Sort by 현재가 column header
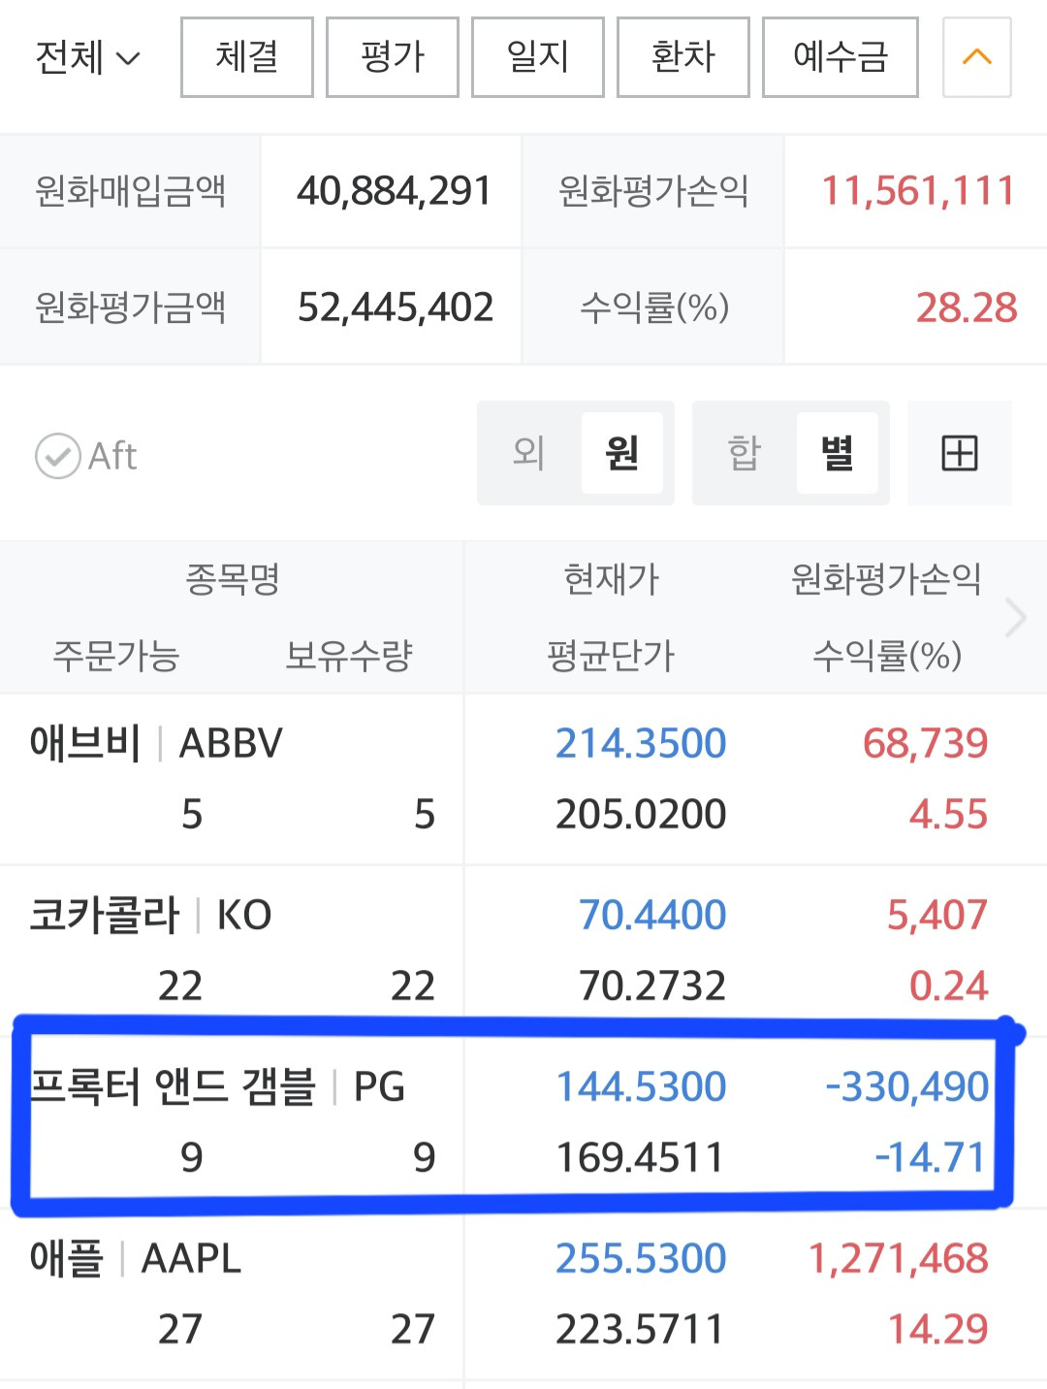Screen dimensions: 1047x1389 (612, 580)
